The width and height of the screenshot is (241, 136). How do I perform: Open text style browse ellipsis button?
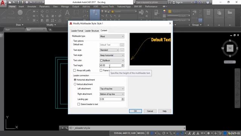point(122,50)
